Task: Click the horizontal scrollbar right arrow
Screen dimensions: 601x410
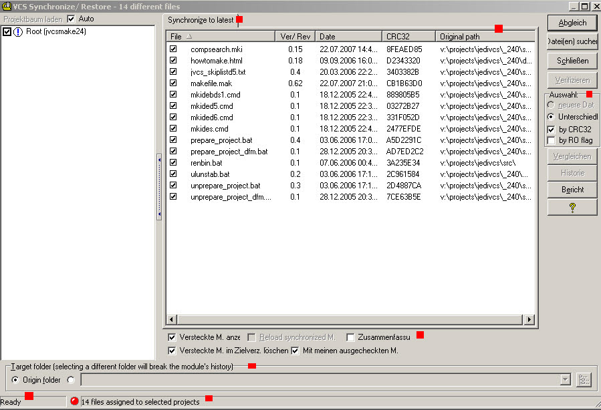Action: (529, 320)
